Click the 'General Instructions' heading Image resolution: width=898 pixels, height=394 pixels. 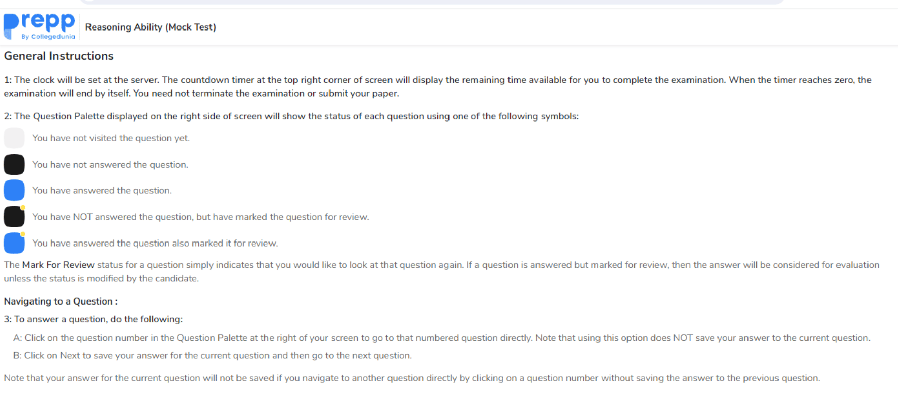point(59,56)
